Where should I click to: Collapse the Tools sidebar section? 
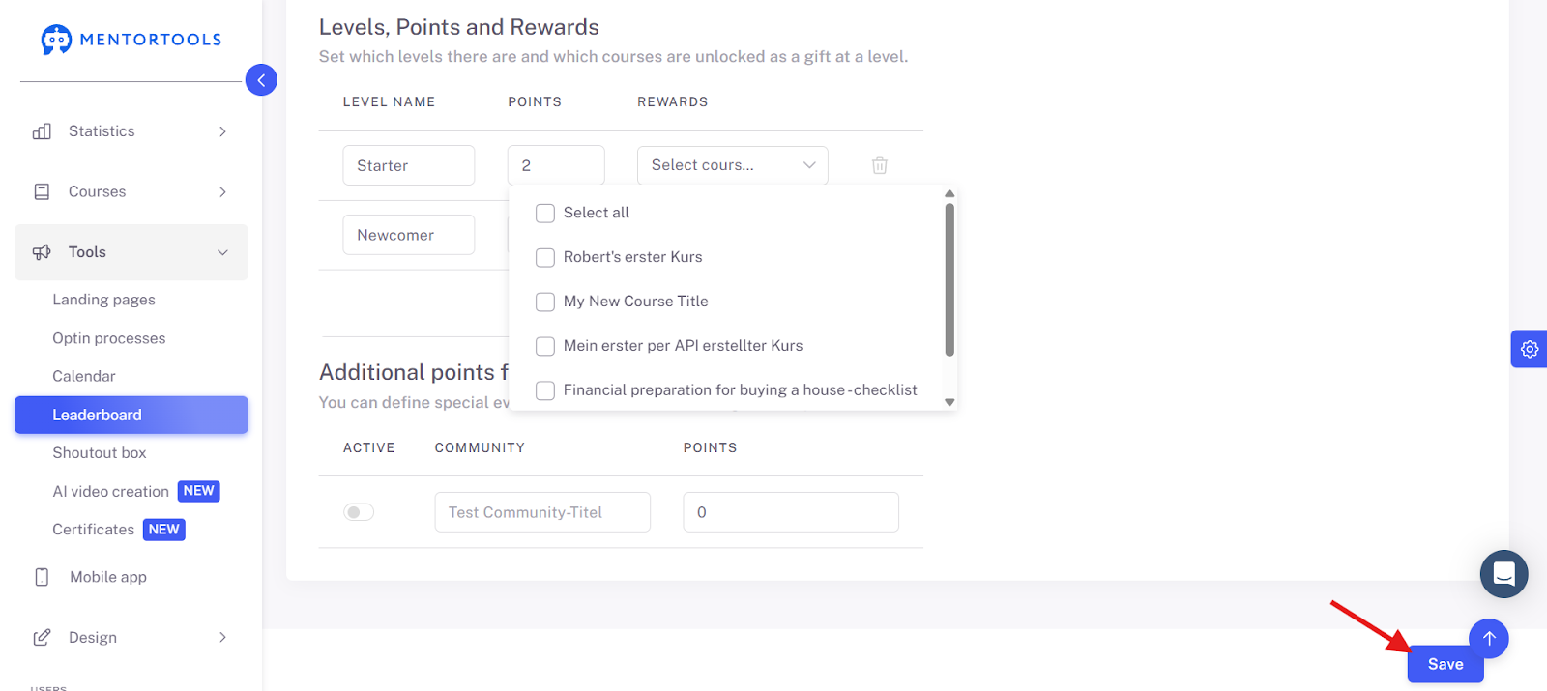point(131,252)
